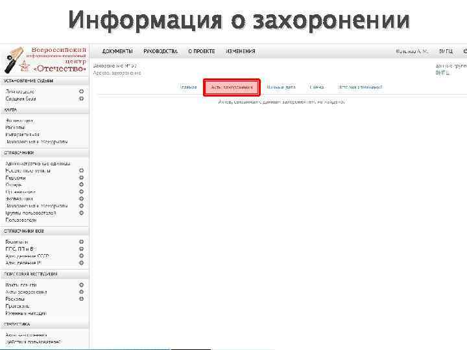Open Интерактивная map link
Image resolution: width=467 pixels, height=350 pixels.
click(22, 135)
